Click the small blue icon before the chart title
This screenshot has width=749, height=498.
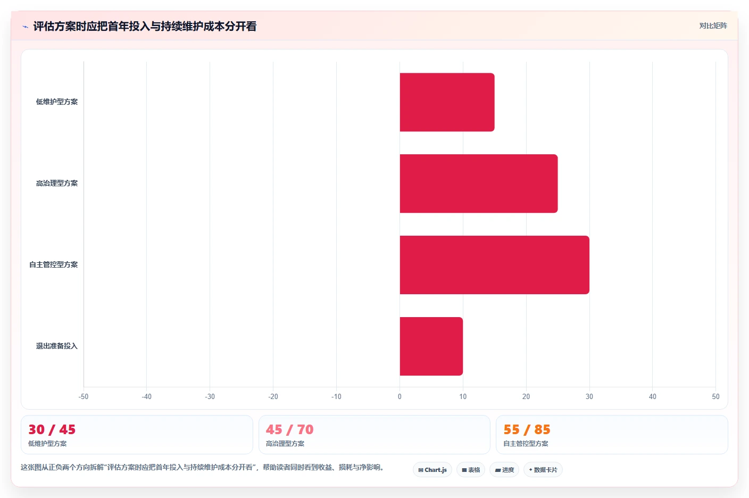click(25, 27)
